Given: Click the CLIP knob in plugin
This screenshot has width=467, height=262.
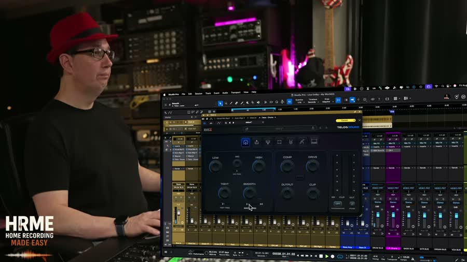Looking at the screenshot, I should coord(312,194).
